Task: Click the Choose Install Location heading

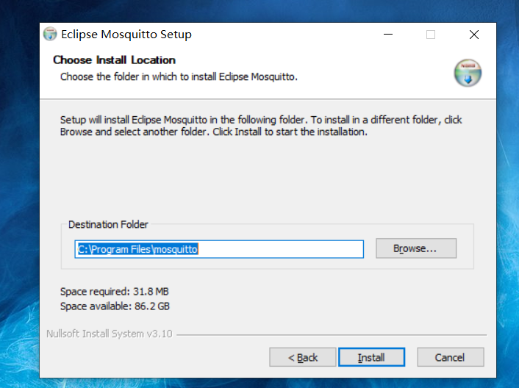Action: [x=114, y=60]
